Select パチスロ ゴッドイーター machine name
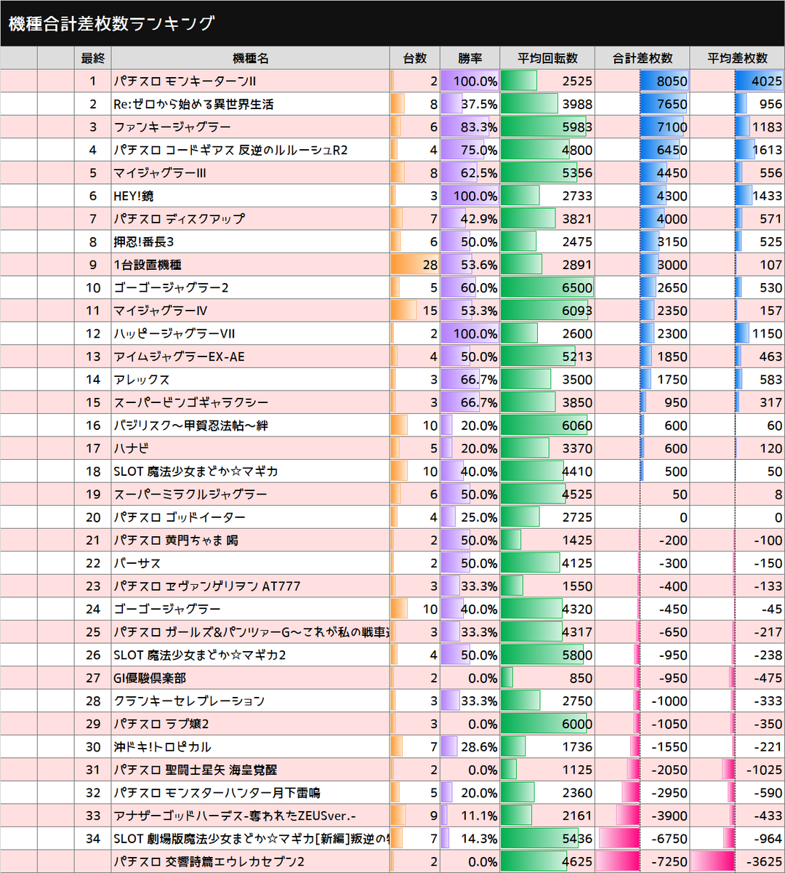 180,517
